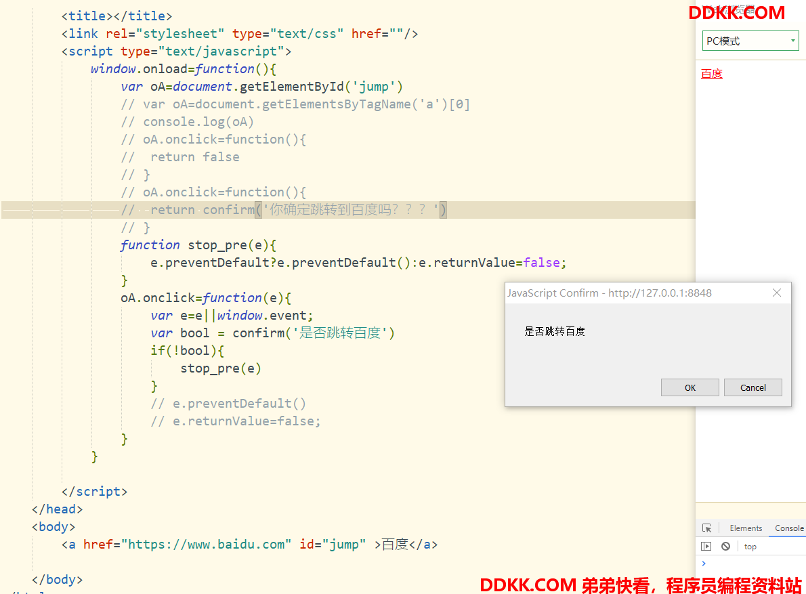Click the getElementsByTagName comment line
Viewport: 806px width, 594px height.
click(295, 104)
